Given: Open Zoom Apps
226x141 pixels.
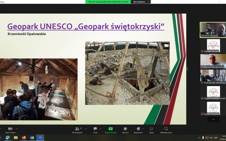Looking at the screenshot, I should [151, 130].
